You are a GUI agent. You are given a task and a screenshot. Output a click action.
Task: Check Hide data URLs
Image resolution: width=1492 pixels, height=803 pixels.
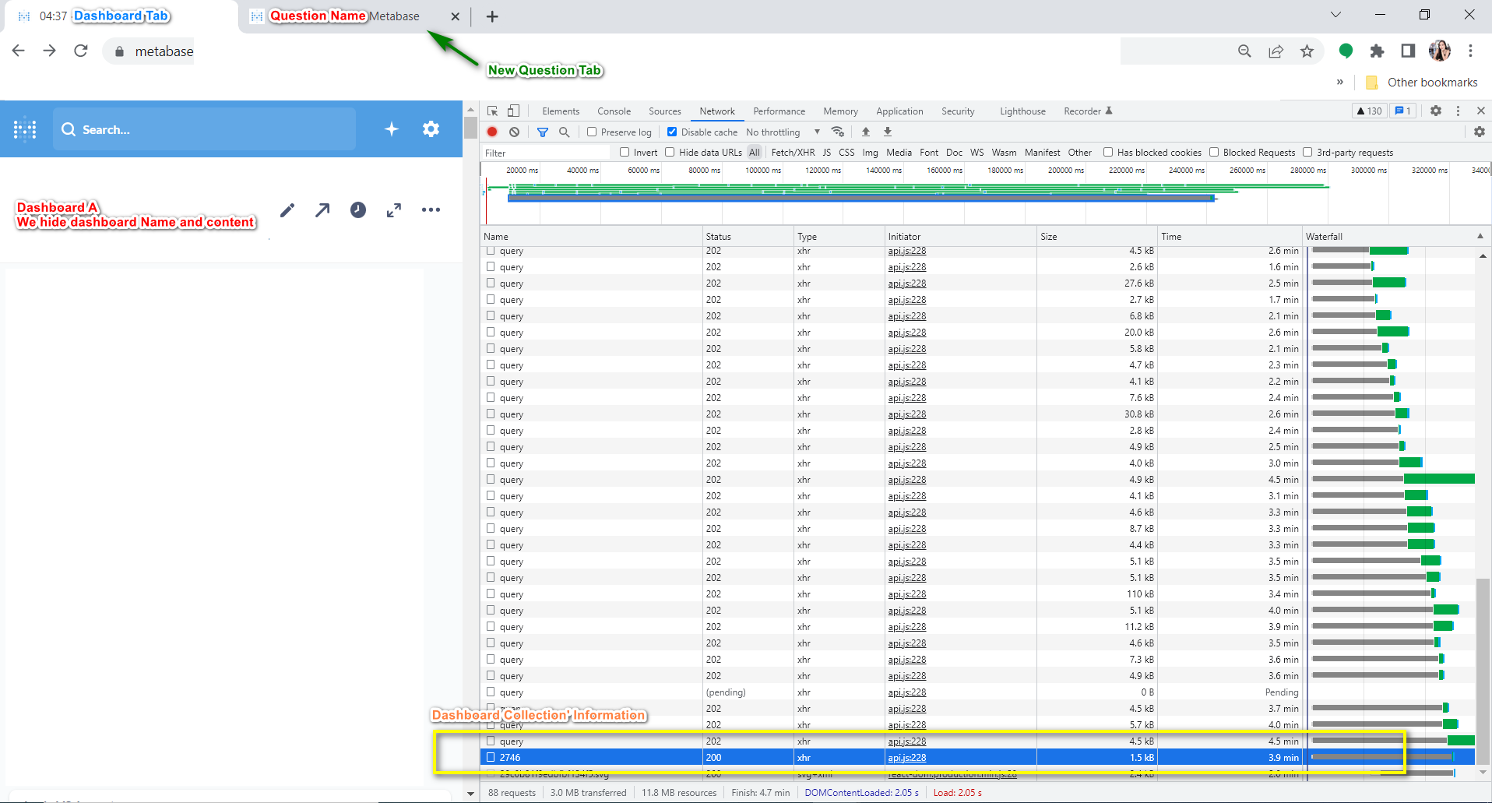[670, 152]
